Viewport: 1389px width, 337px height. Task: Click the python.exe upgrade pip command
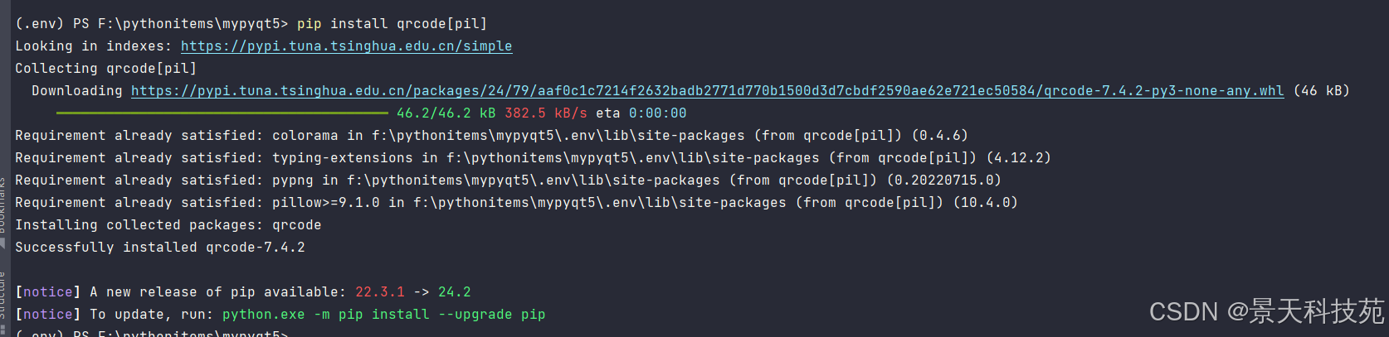(x=383, y=315)
